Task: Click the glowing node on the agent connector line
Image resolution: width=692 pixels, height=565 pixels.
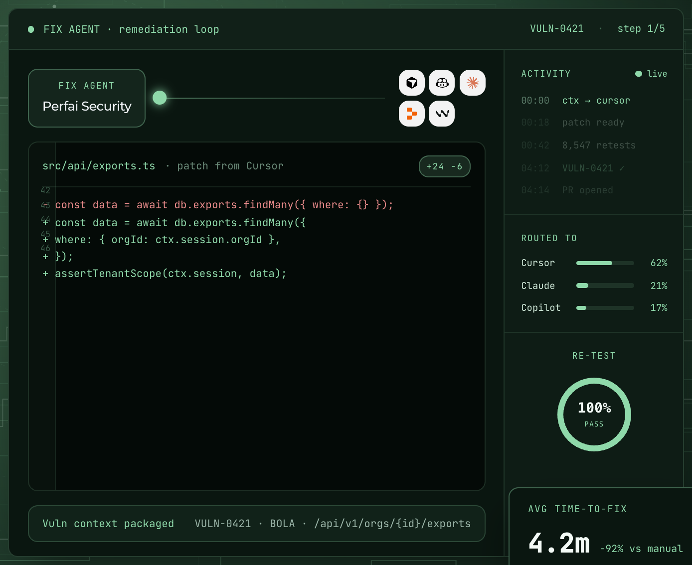Action: [160, 98]
